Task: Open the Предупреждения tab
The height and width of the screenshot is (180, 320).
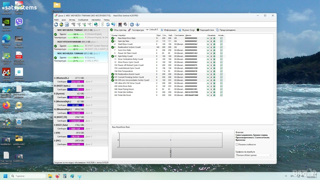Action: (226, 30)
